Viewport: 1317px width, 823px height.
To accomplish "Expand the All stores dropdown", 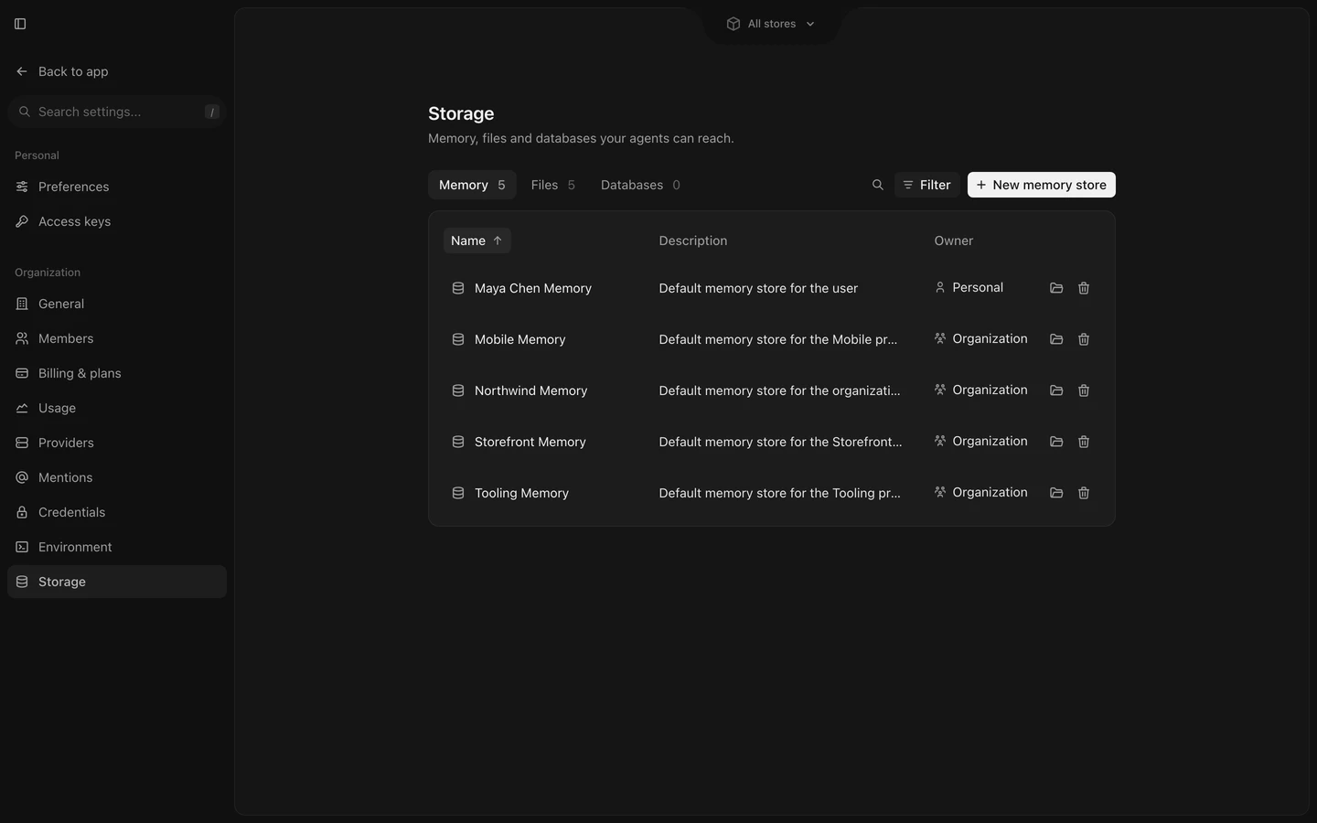I will 771,24.
